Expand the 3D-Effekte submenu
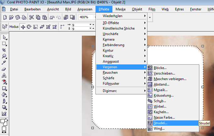This screenshot has height=136, width=214. click(x=121, y=23)
